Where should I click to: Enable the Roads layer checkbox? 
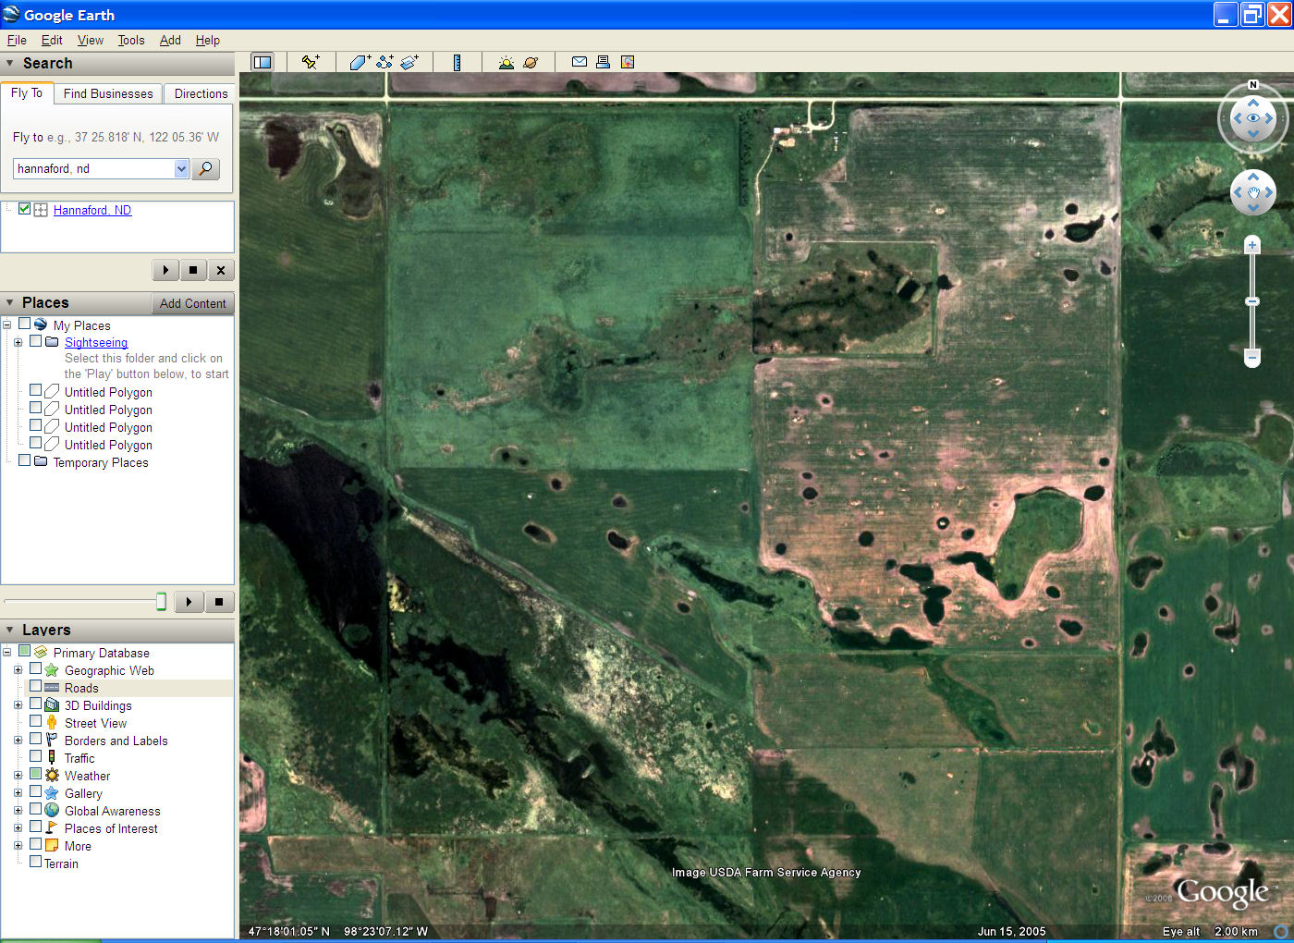(35, 686)
